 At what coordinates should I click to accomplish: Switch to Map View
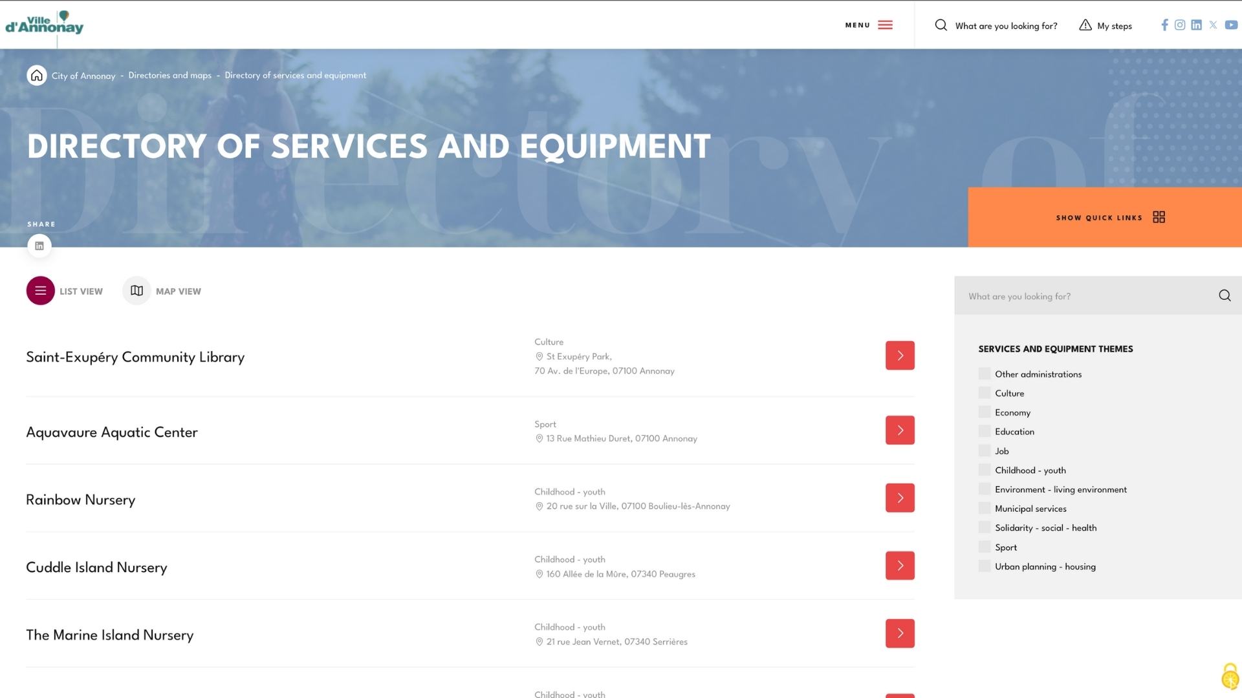coord(162,291)
